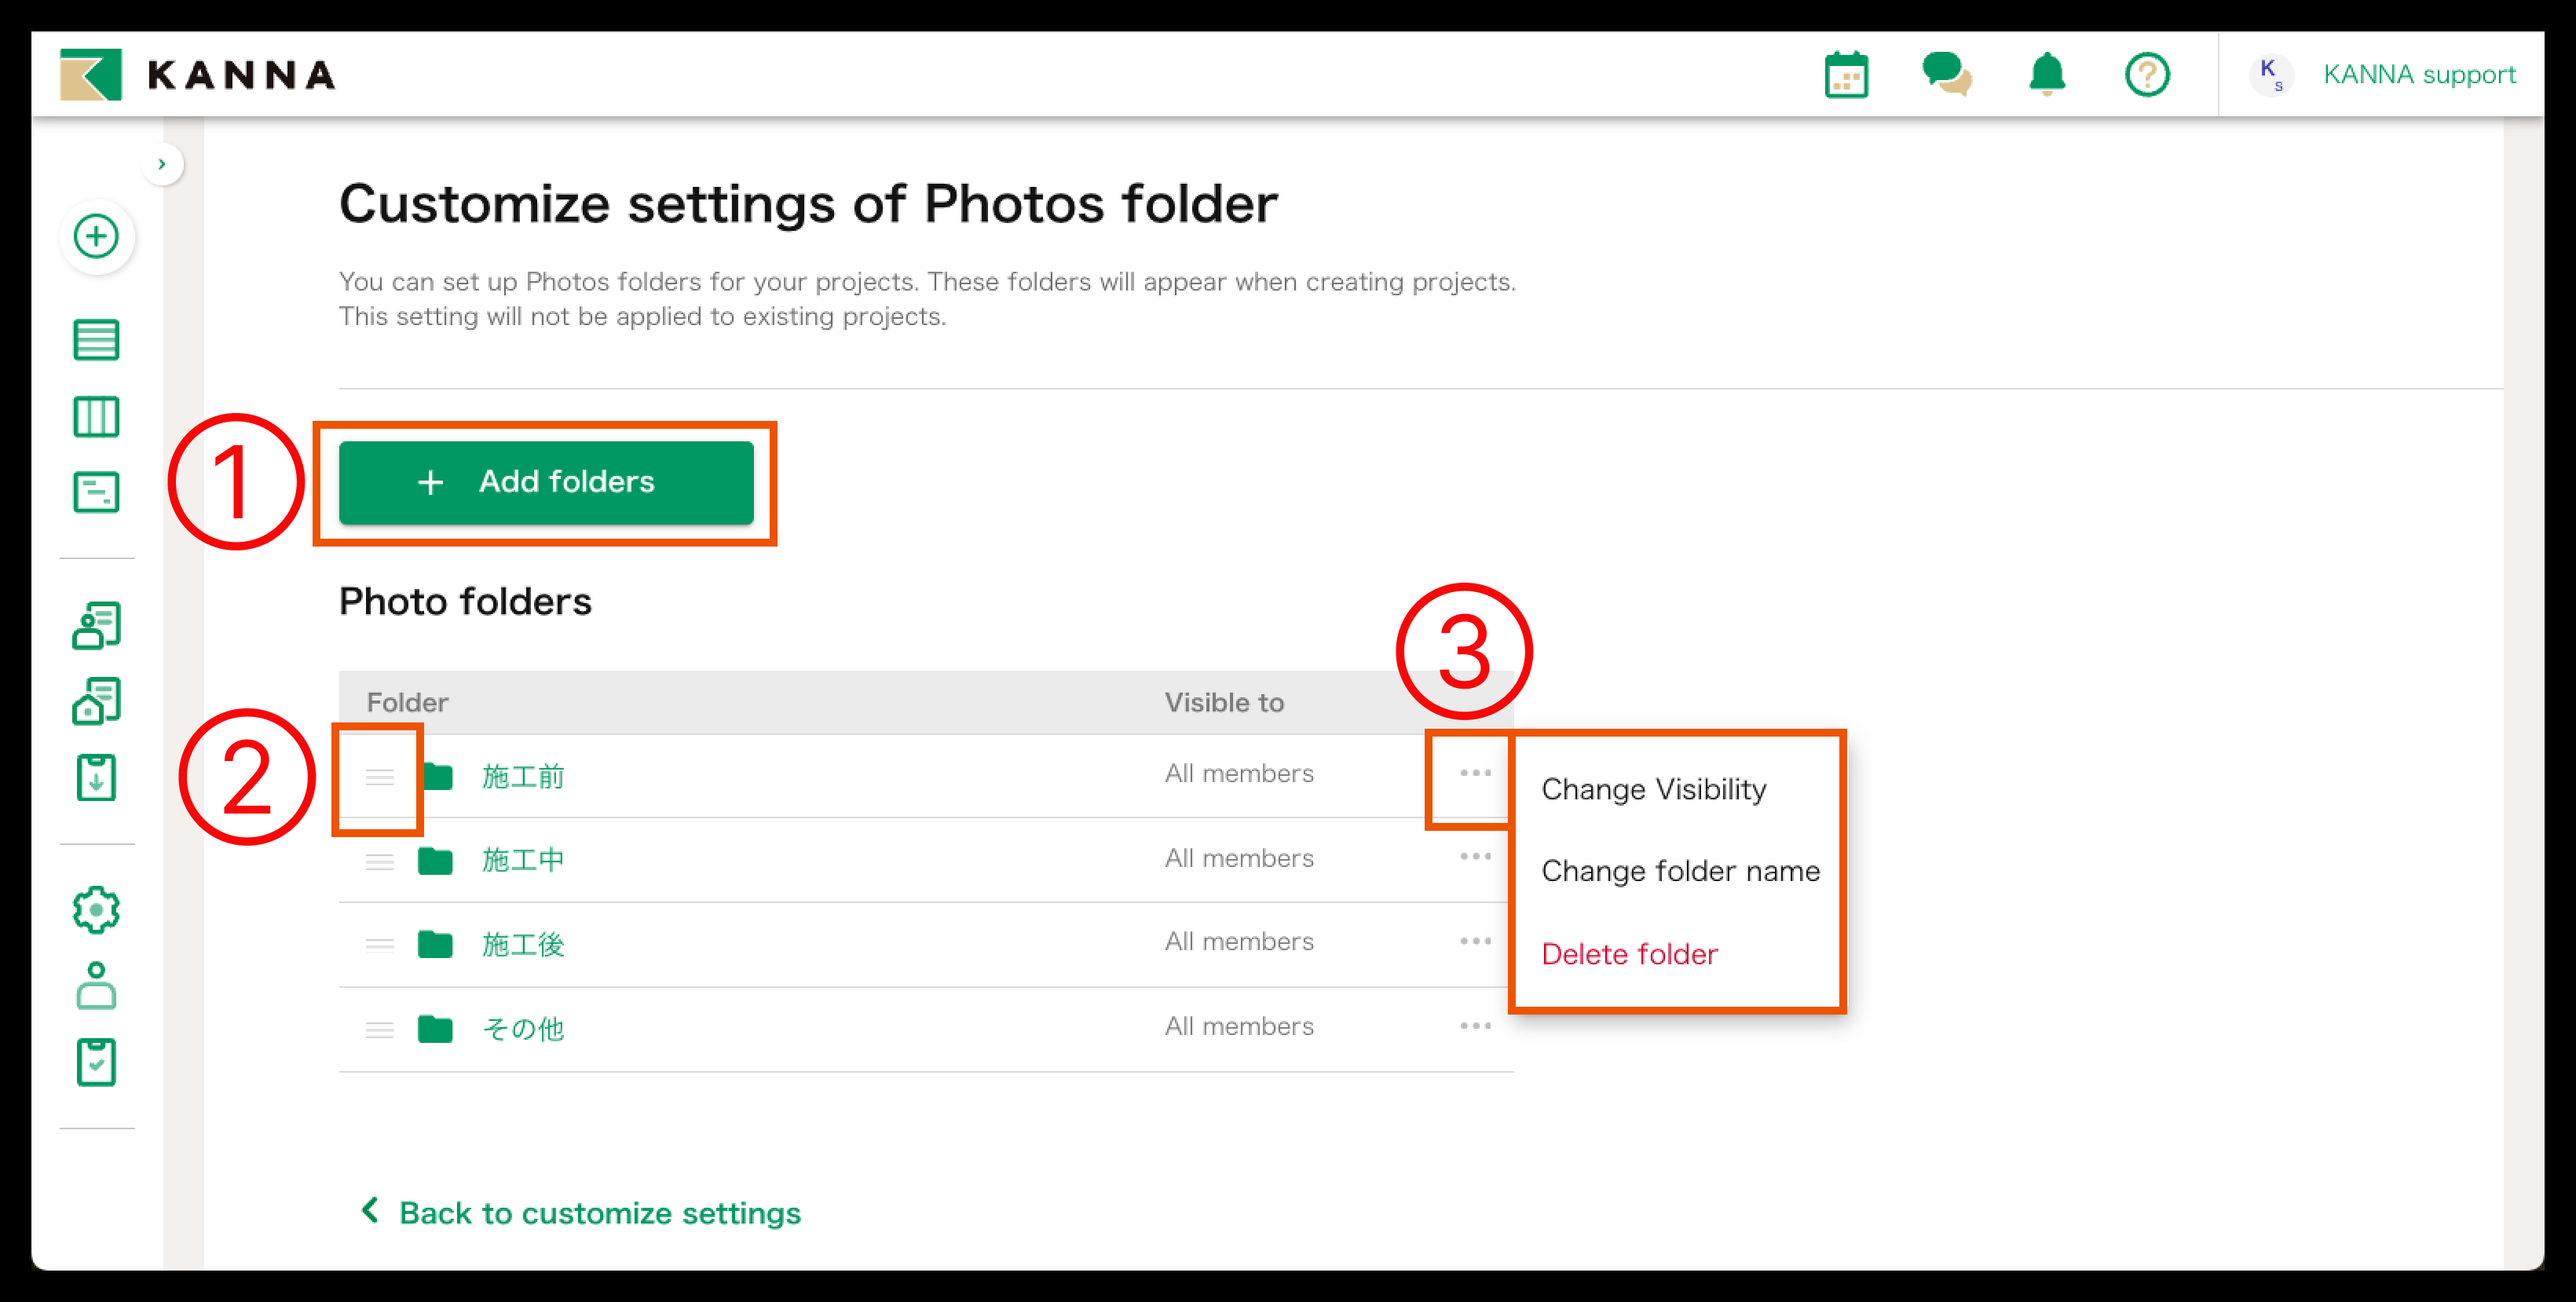Select Change folder name from the menu
Screen dimensions: 2576x1302
point(1680,871)
